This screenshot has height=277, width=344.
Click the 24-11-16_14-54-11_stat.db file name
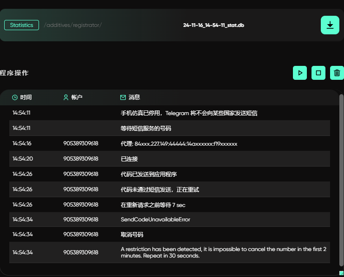(x=214, y=25)
